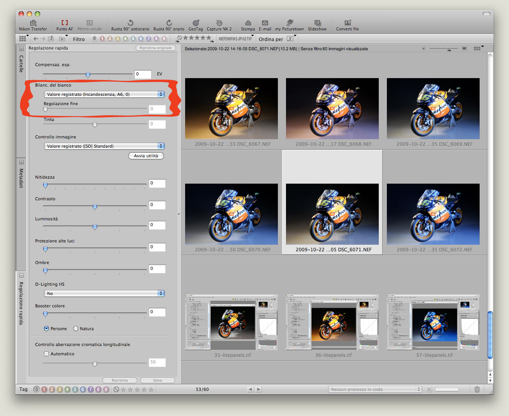The width and height of the screenshot is (509, 416).
Task: Open Nessun processo in coda dropdown
Action: tap(375, 389)
